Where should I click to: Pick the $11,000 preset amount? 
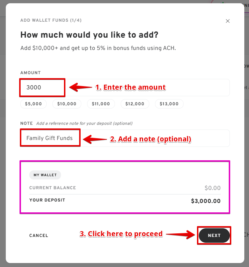101,104
